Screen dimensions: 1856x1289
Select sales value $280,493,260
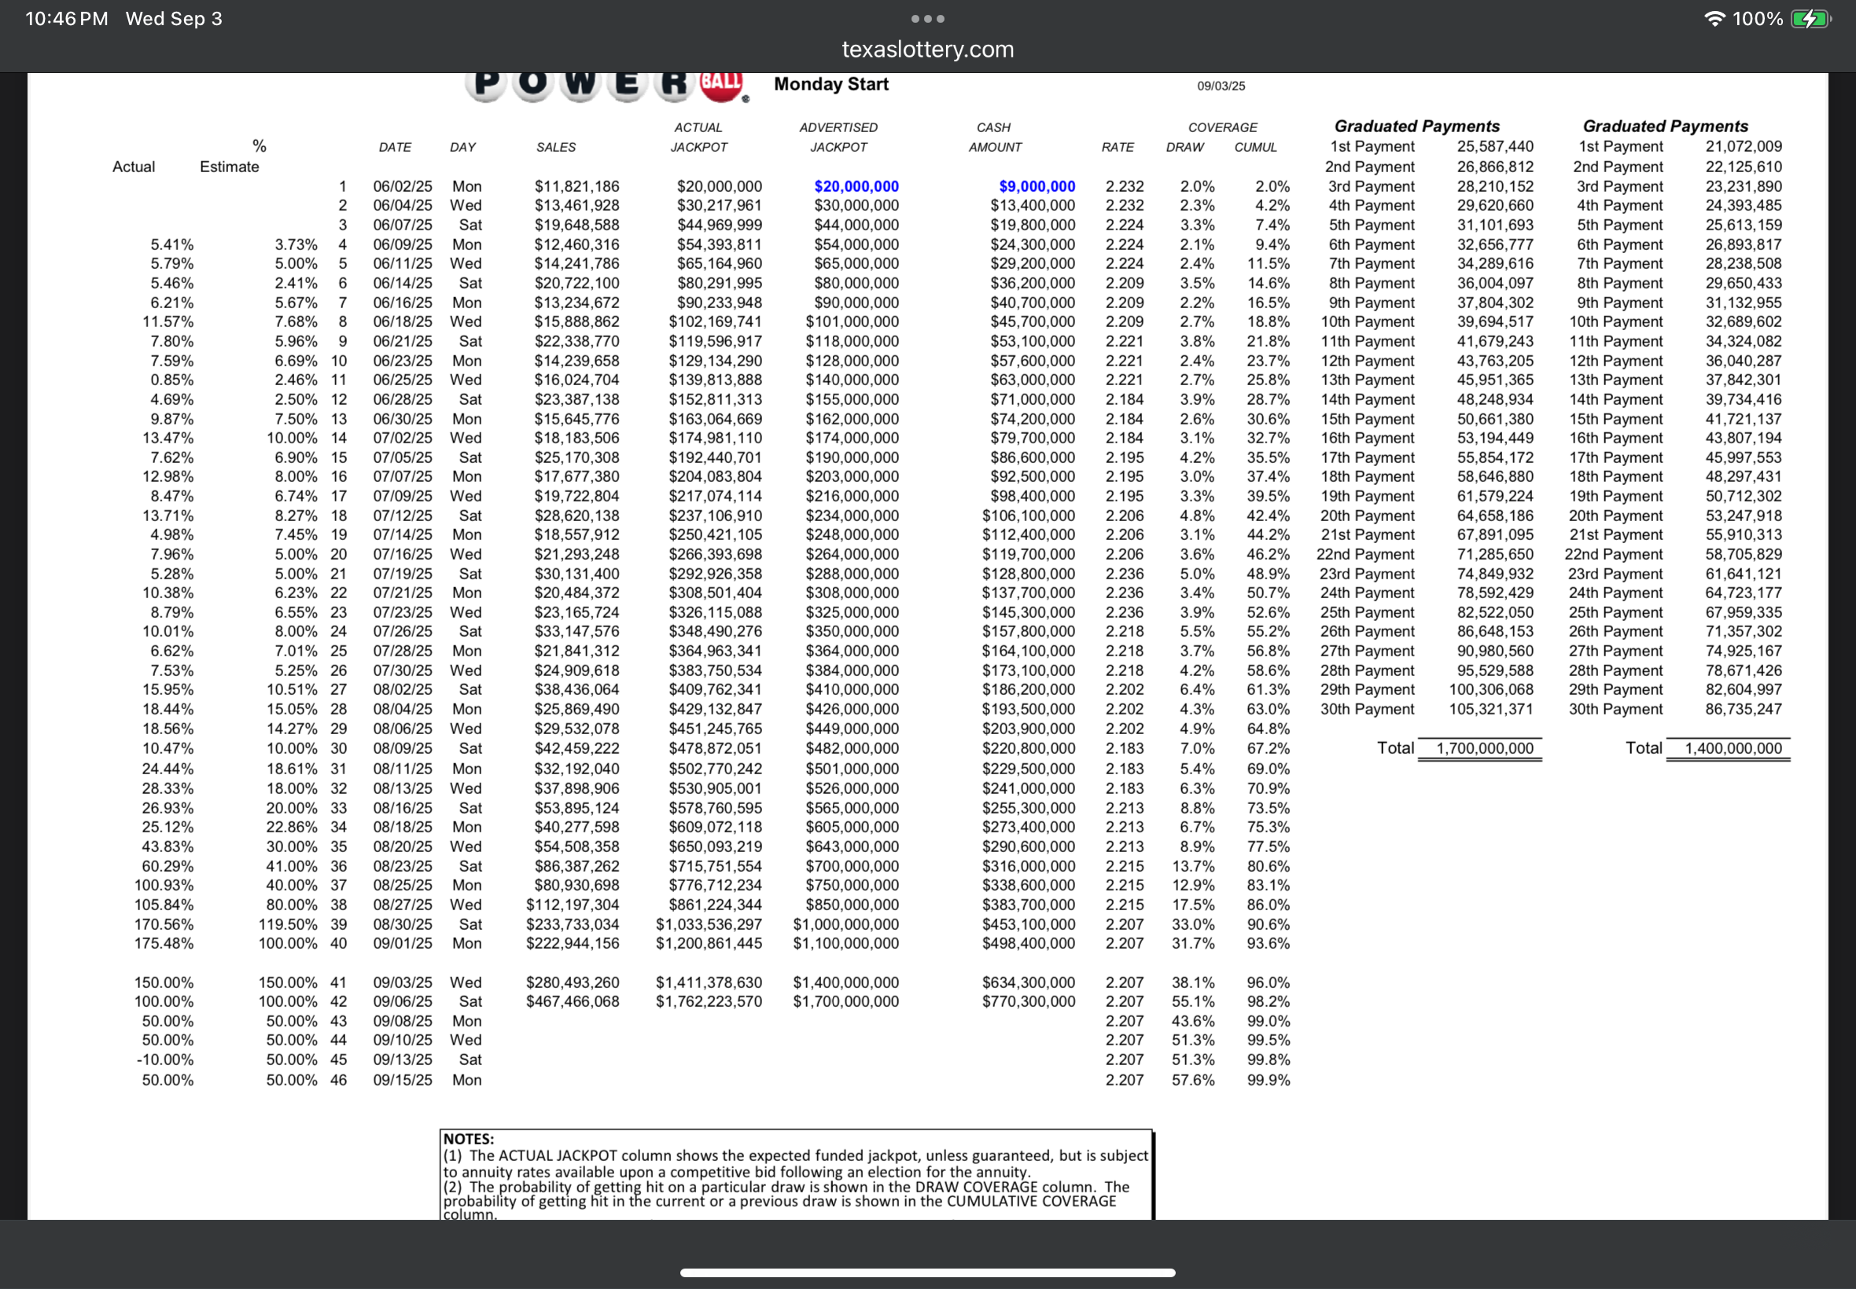pyautogui.click(x=573, y=983)
